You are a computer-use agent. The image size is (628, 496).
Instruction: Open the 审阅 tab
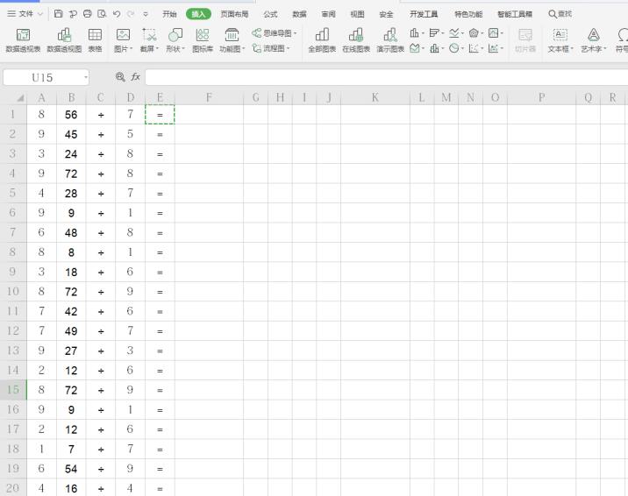click(x=328, y=14)
